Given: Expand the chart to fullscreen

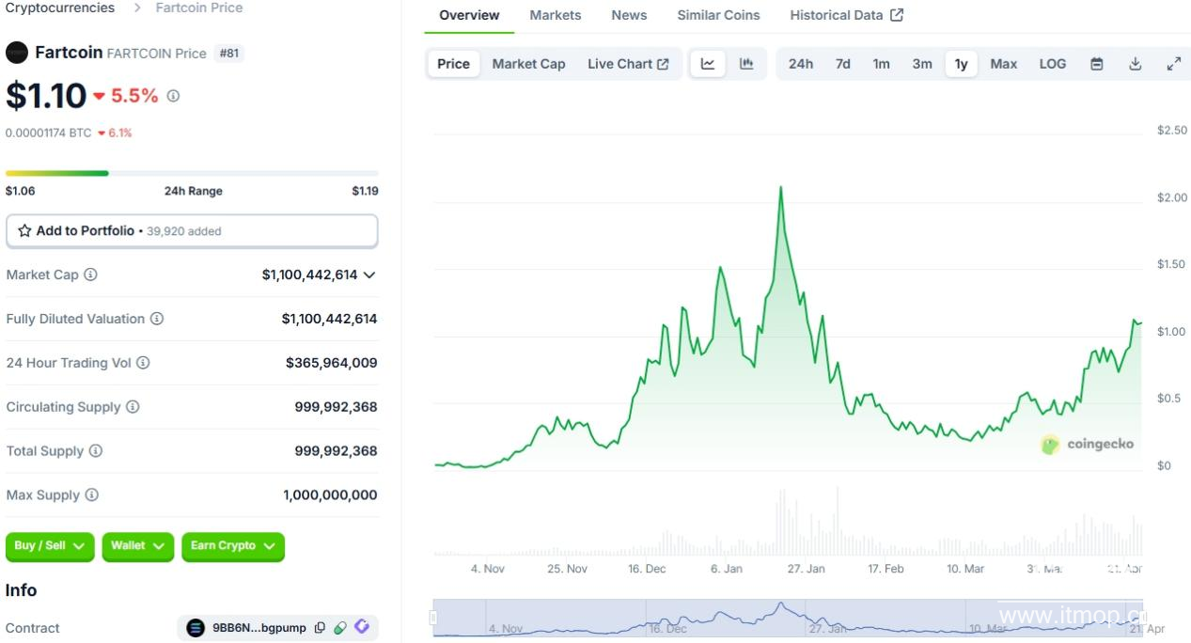Looking at the screenshot, I should click(x=1173, y=64).
